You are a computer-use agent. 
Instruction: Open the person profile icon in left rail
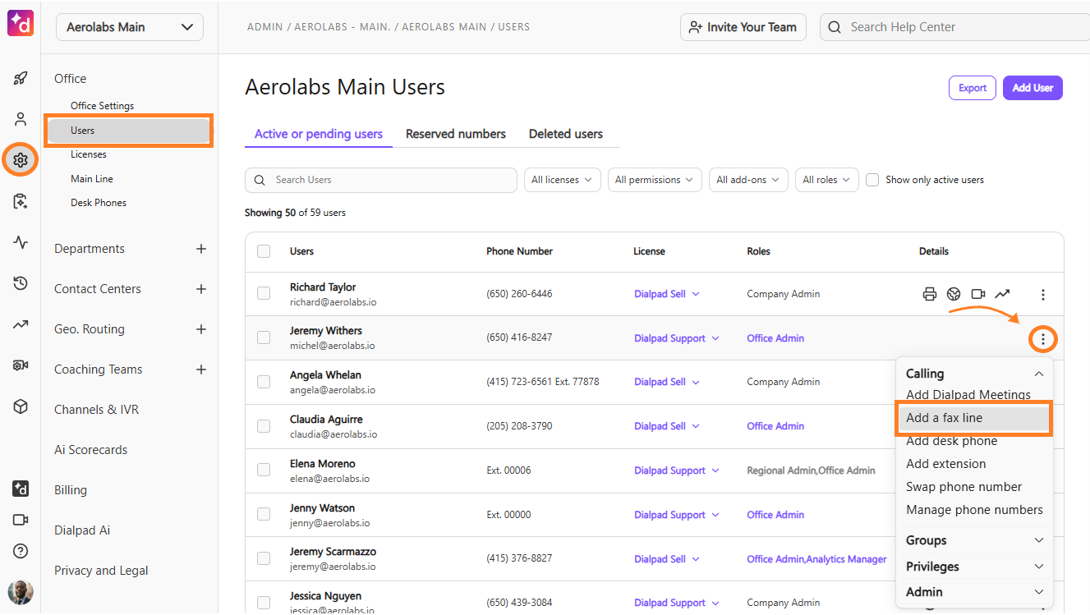21,119
